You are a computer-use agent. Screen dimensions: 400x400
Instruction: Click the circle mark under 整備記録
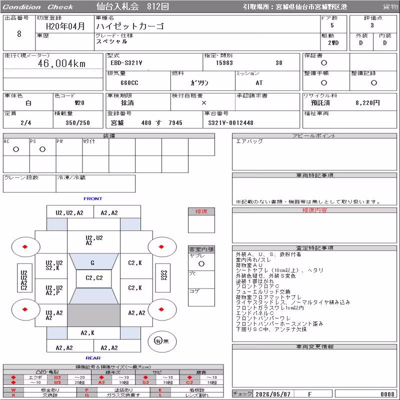(x=373, y=82)
